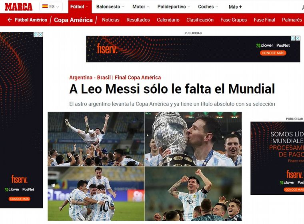Open the Argentina - Brasil link
This screenshot has height=224, width=304.
click(90, 77)
